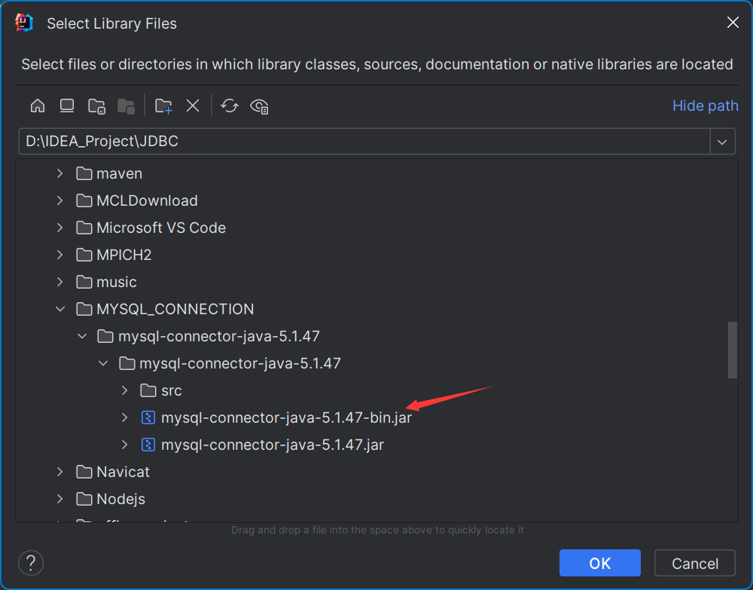
Task: Click the src folder icon
Action: coord(148,390)
